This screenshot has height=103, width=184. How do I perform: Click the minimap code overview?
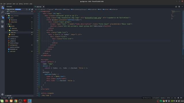176,15
